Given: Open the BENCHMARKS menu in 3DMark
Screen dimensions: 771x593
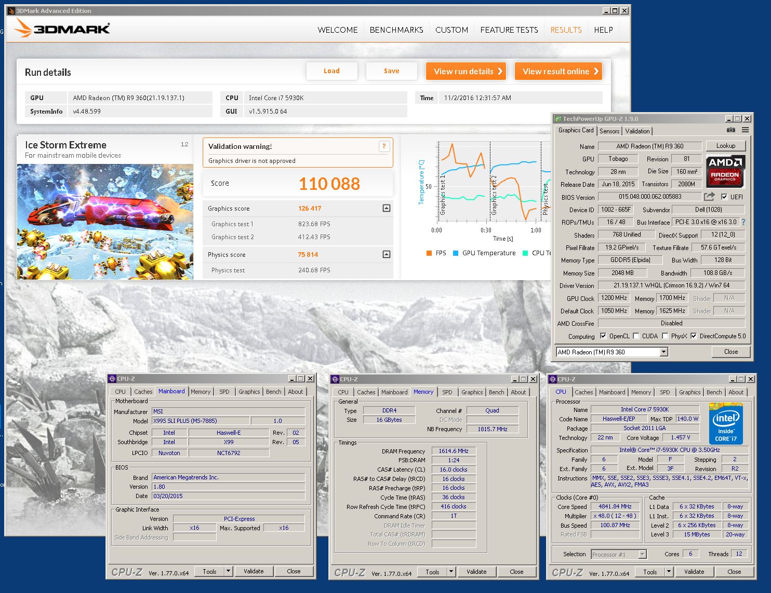Looking at the screenshot, I should tap(396, 30).
